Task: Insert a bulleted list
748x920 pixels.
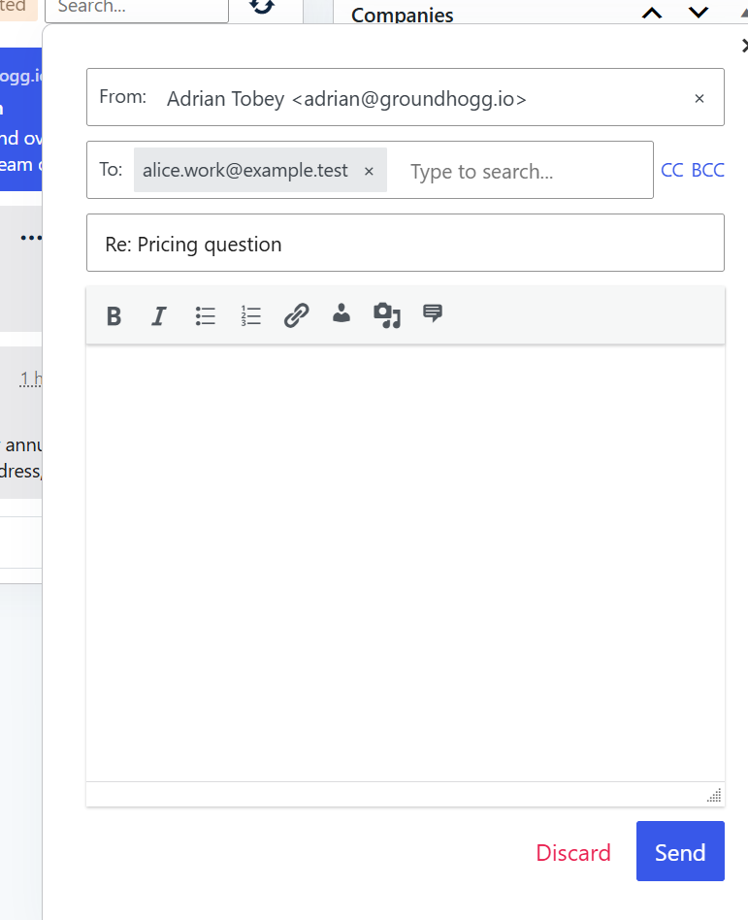Action: pos(205,315)
